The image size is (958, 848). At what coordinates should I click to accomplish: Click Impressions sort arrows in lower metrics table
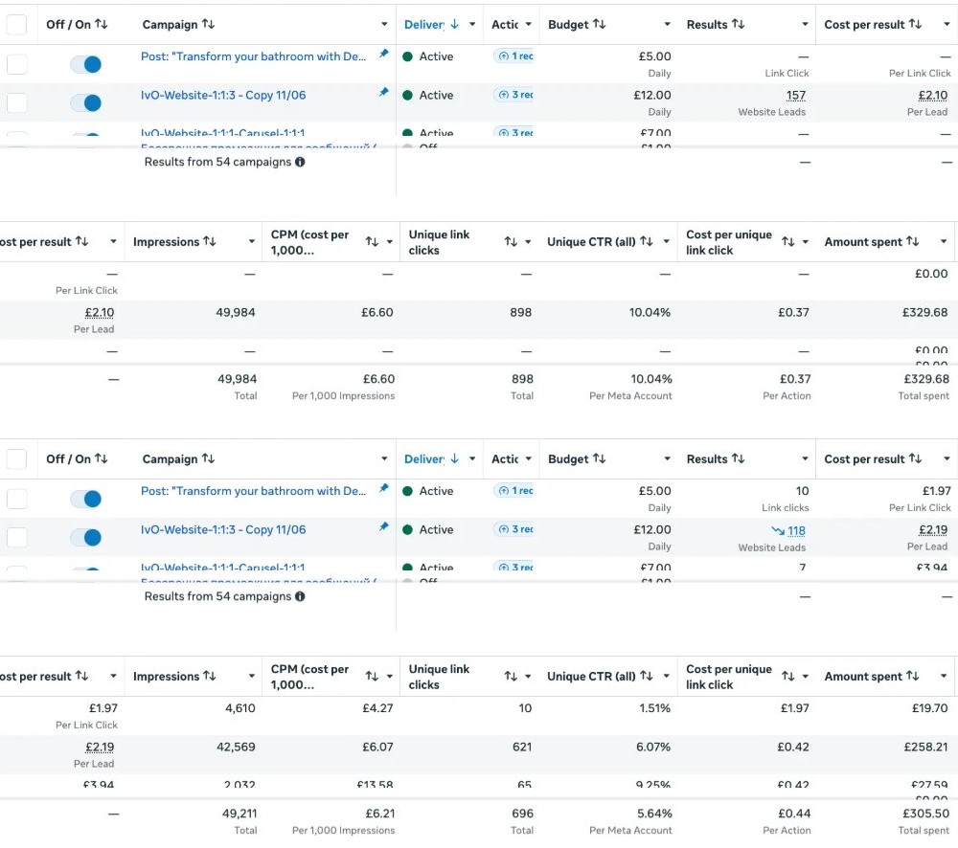pyautogui.click(x=210, y=677)
